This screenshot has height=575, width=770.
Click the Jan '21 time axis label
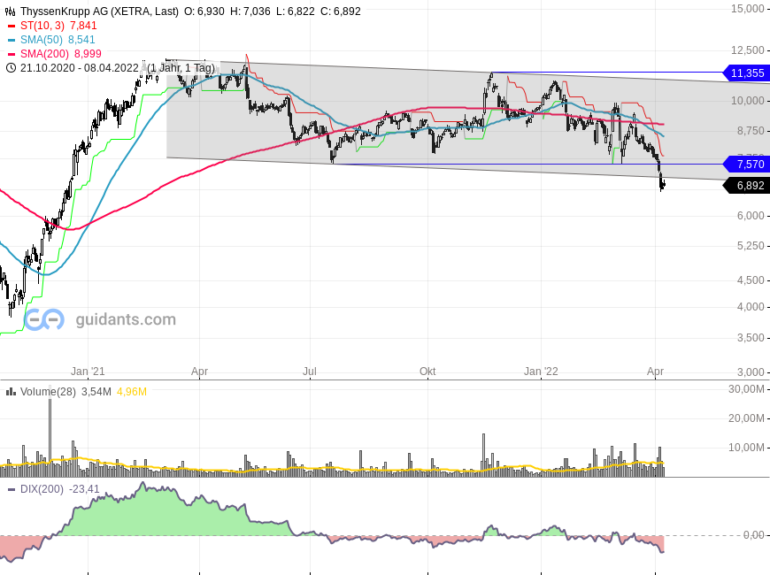pyautogui.click(x=88, y=372)
